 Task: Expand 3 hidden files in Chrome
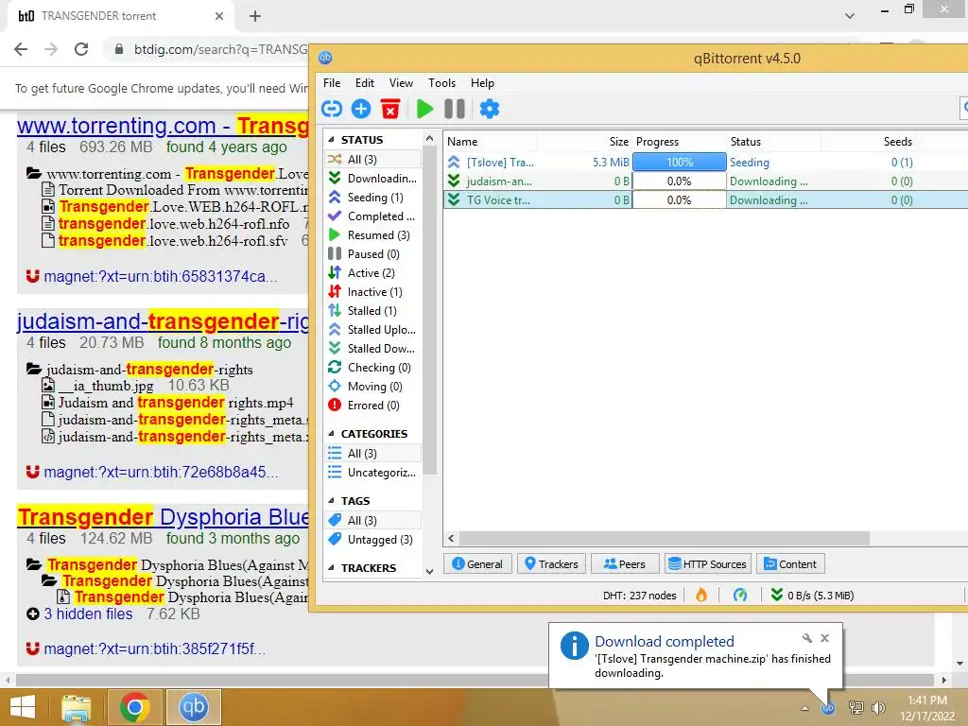(88, 614)
